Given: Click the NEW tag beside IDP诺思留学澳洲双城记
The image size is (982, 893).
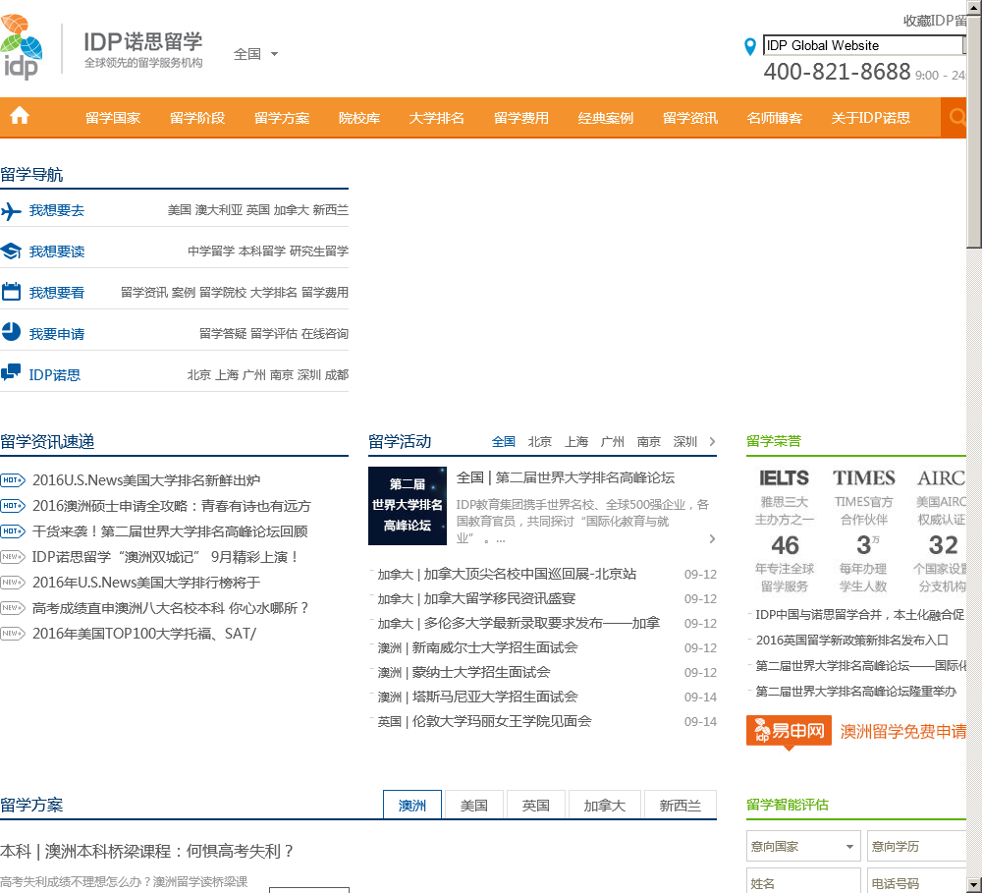Looking at the screenshot, I should (13, 557).
